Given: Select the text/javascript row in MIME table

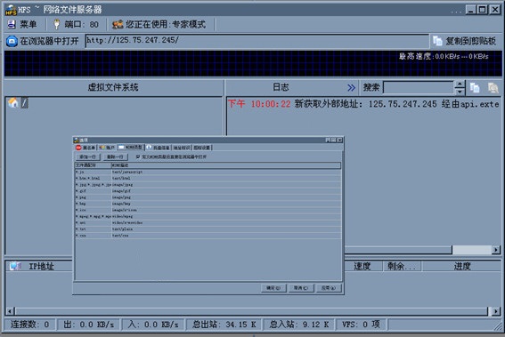Looking at the screenshot, I should pyautogui.click(x=208, y=172).
